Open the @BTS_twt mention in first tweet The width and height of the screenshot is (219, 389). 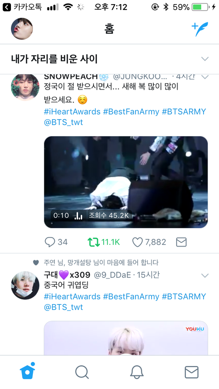[63, 122]
